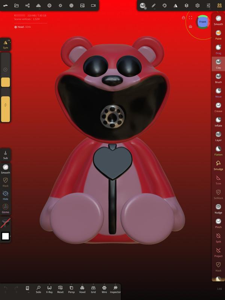Select the Trim tool
Viewport: 225px width, 300px height.
point(218,180)
